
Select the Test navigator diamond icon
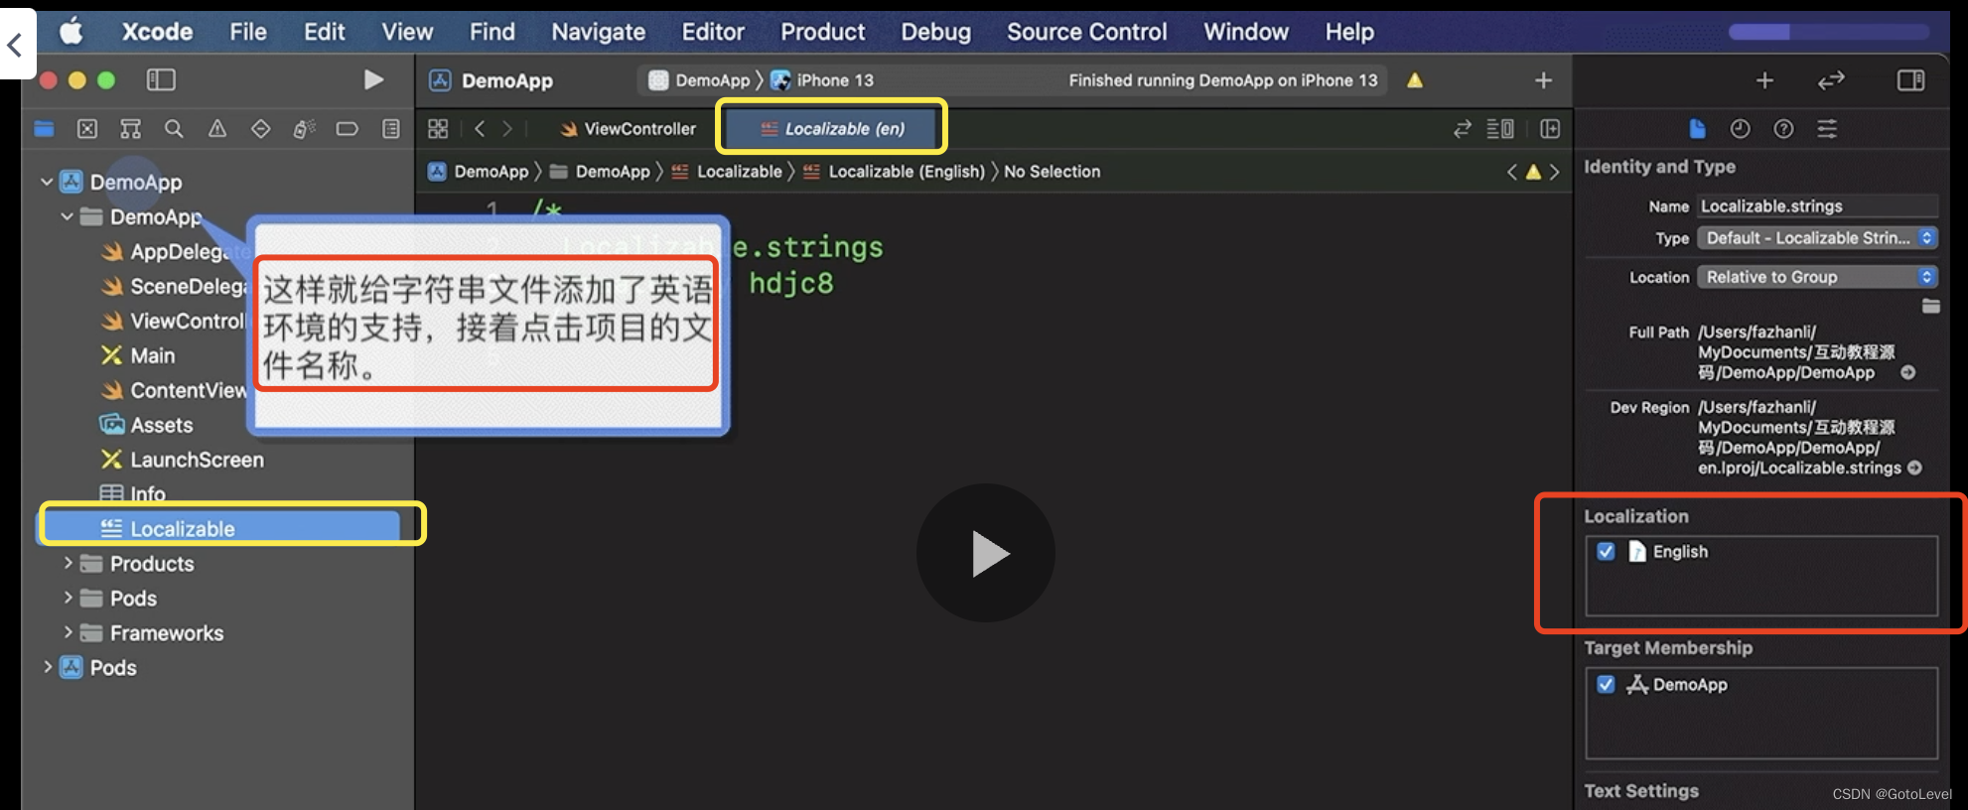(260, 128)
